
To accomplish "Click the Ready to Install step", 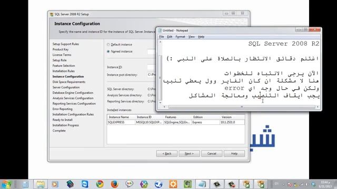I will (x=62, y=120).
